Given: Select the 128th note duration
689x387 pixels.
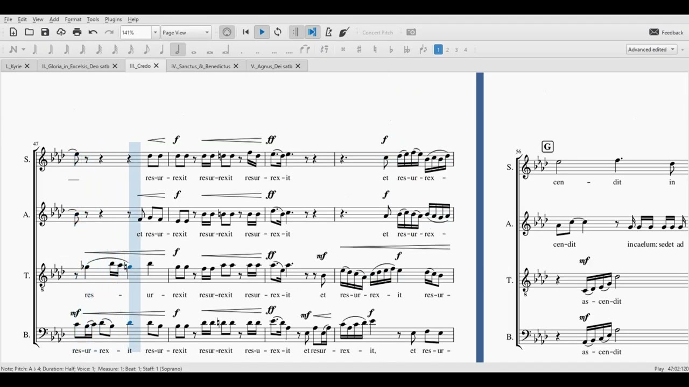Looking at the screenshot, I should (x=82, y=49).
